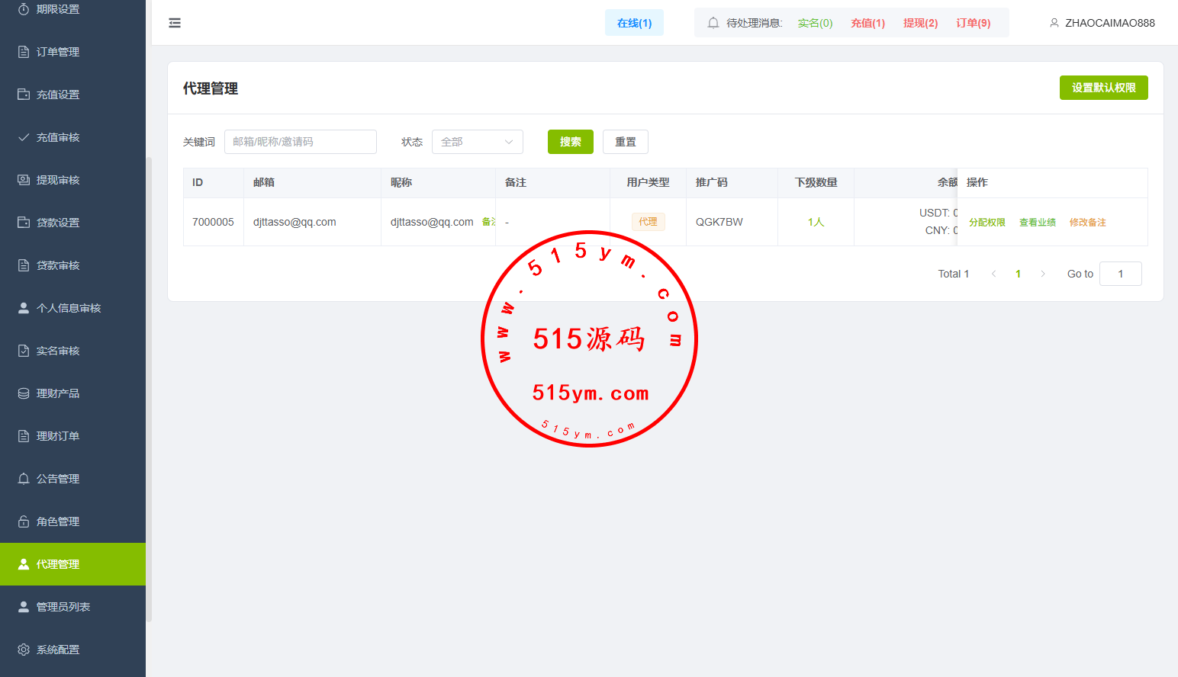Open 查看业绩 for agent 7000005
The width and height of the screenshot is (1178, 677).
click(1037, 223)
